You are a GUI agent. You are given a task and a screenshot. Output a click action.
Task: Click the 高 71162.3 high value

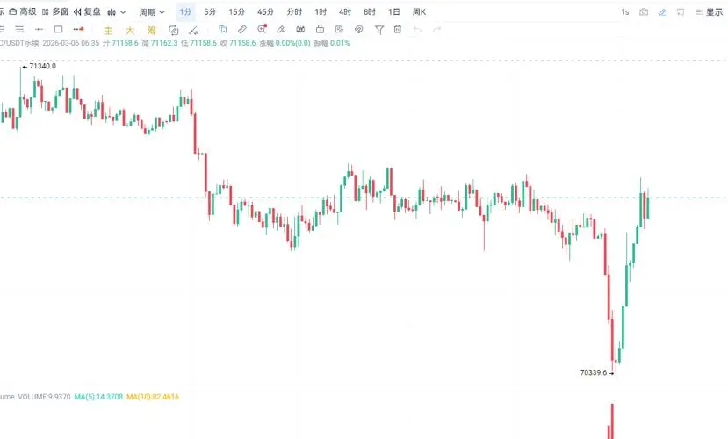pos(160,43)
